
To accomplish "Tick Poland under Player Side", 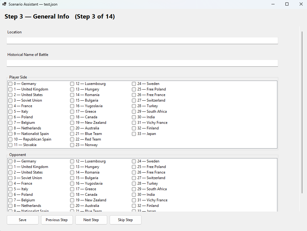I will click(x=11, y=117).
